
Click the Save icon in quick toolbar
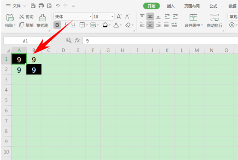(33, 6)
